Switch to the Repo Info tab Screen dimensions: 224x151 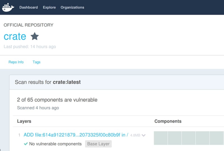click(16, 62)
